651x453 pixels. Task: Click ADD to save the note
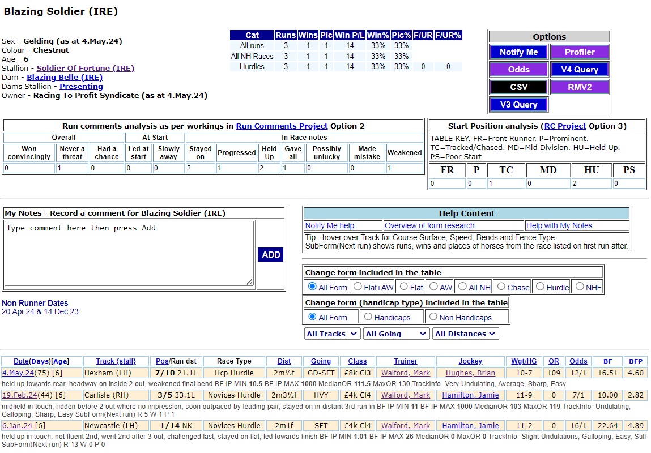pos(271,255)
